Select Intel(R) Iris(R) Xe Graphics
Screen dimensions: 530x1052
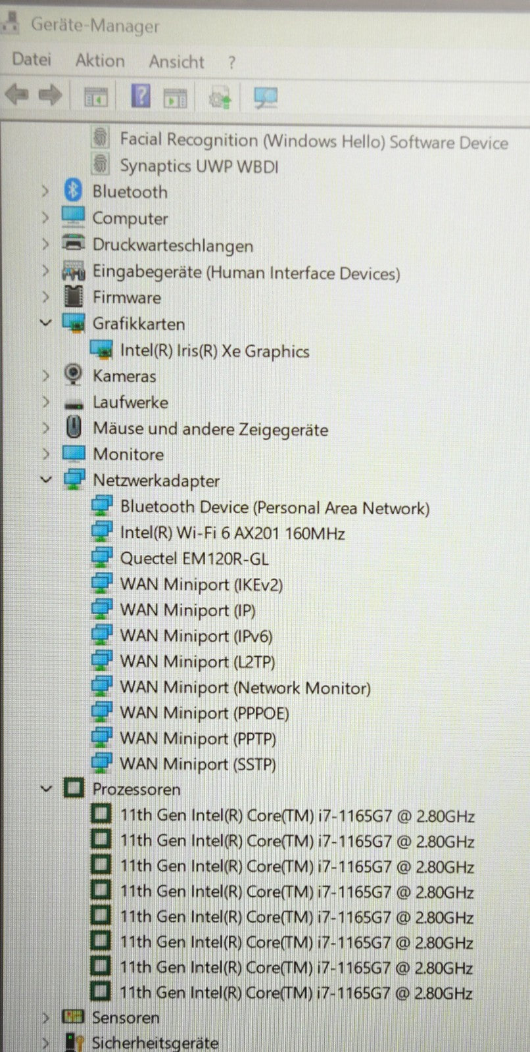coord(214,350)
